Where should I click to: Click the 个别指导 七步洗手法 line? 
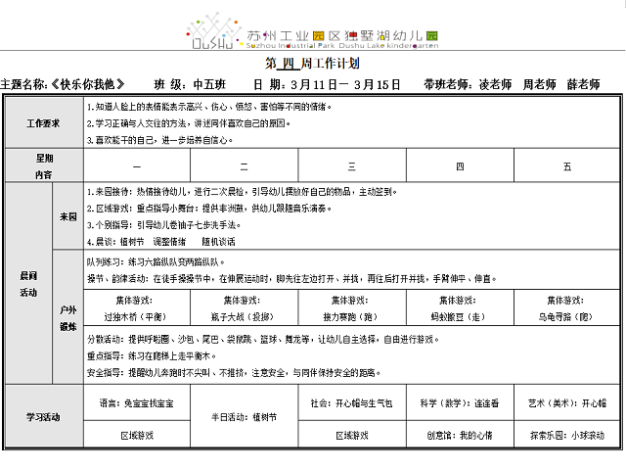tap(163, 225)
